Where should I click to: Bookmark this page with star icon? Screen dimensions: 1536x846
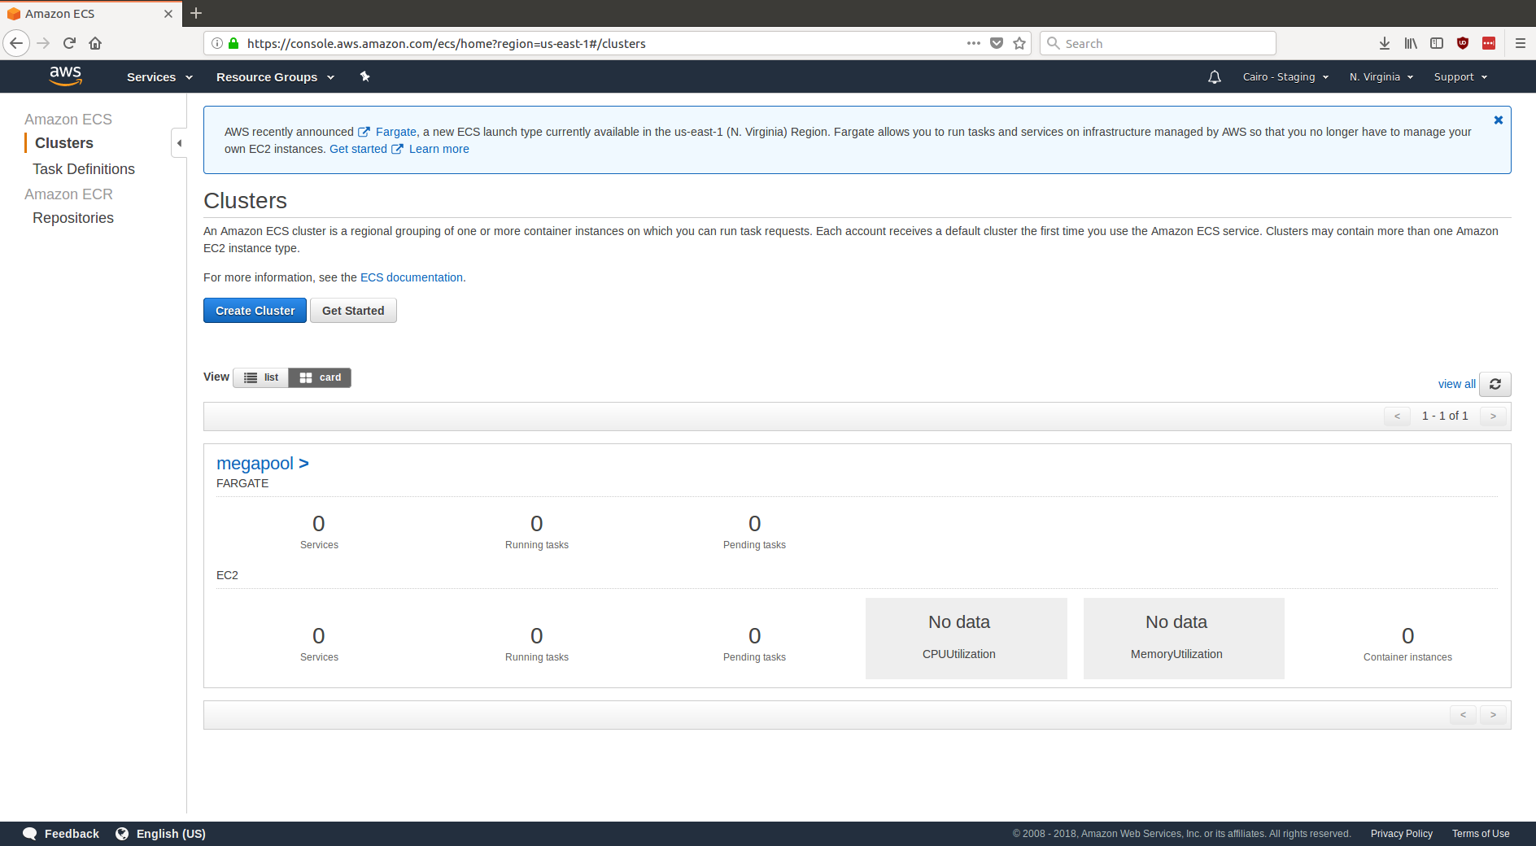(x=1019, y=43)
